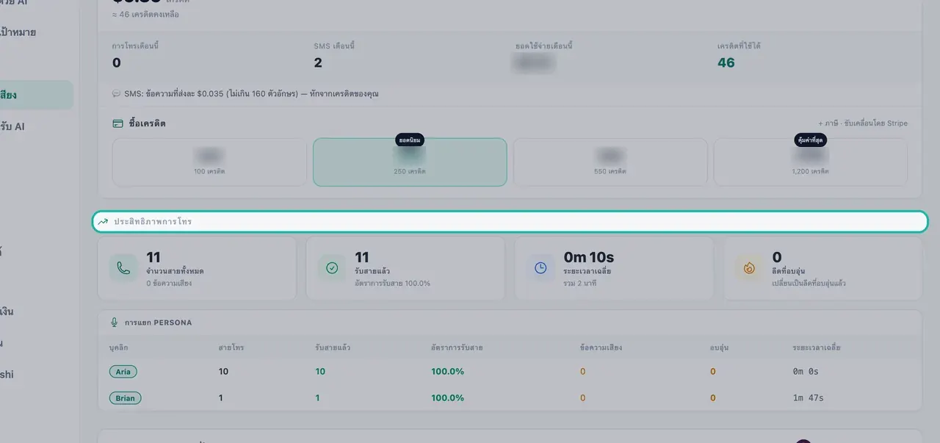This screenshot has width=940, height=443.
Task: Click the "≈ 46 เครดิตคงเหลือ" text
Action: [x=145, y=14]
